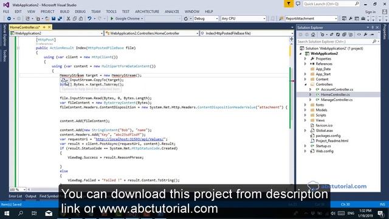
Task: Toggle the INS indicator in status bar
Action: click(x=382, y=204)
